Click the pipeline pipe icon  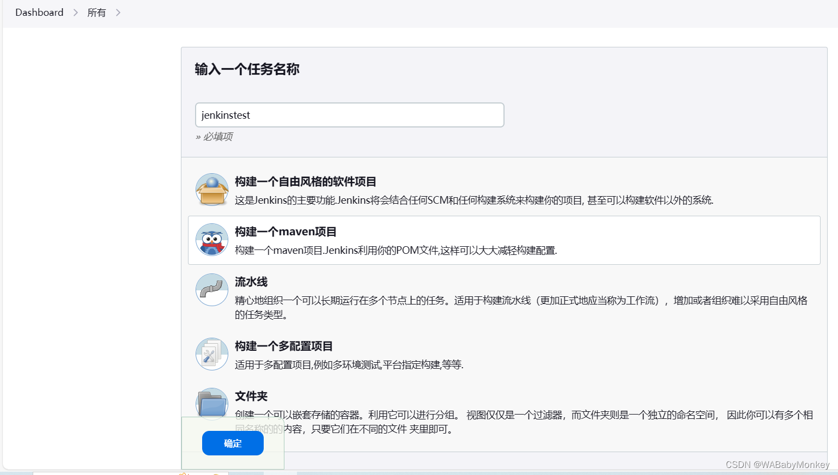click(x=212, y=290)
